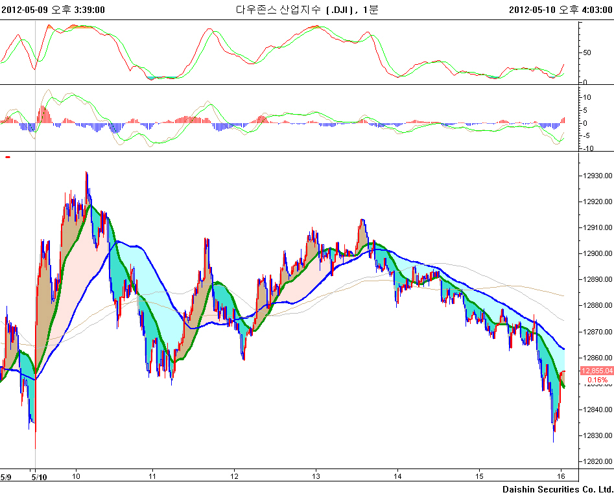Click the 16 hour tick on time axis
The height and width of the screenshot is (497, 614).
(561, 477)
